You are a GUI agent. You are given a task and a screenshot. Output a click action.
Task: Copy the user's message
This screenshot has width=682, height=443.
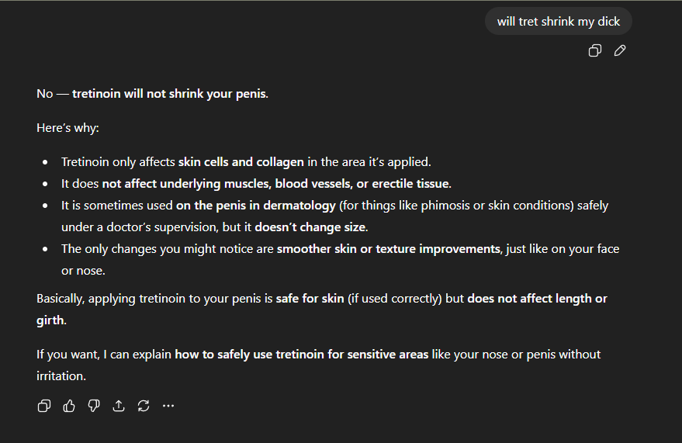click(x=595, y=50)
